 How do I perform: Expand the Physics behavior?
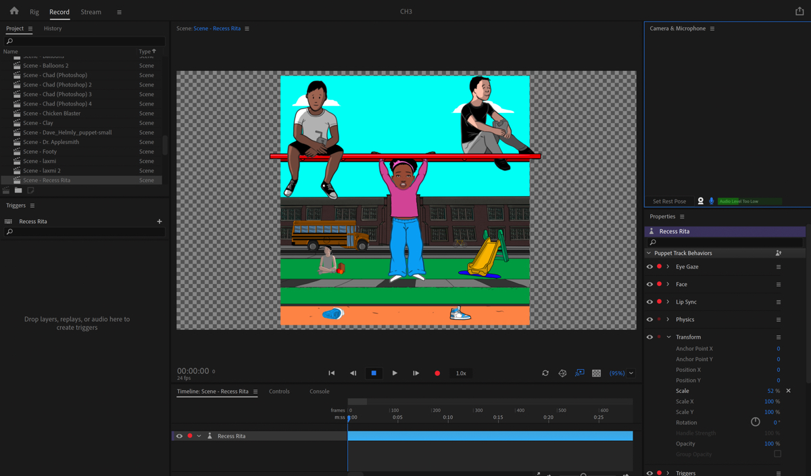click(x=668, y=320)
